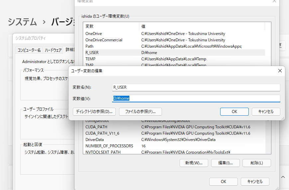Click the 編集(I) button for system variables
The width and height of the screenshot is (289, 190).
[225, 163]
